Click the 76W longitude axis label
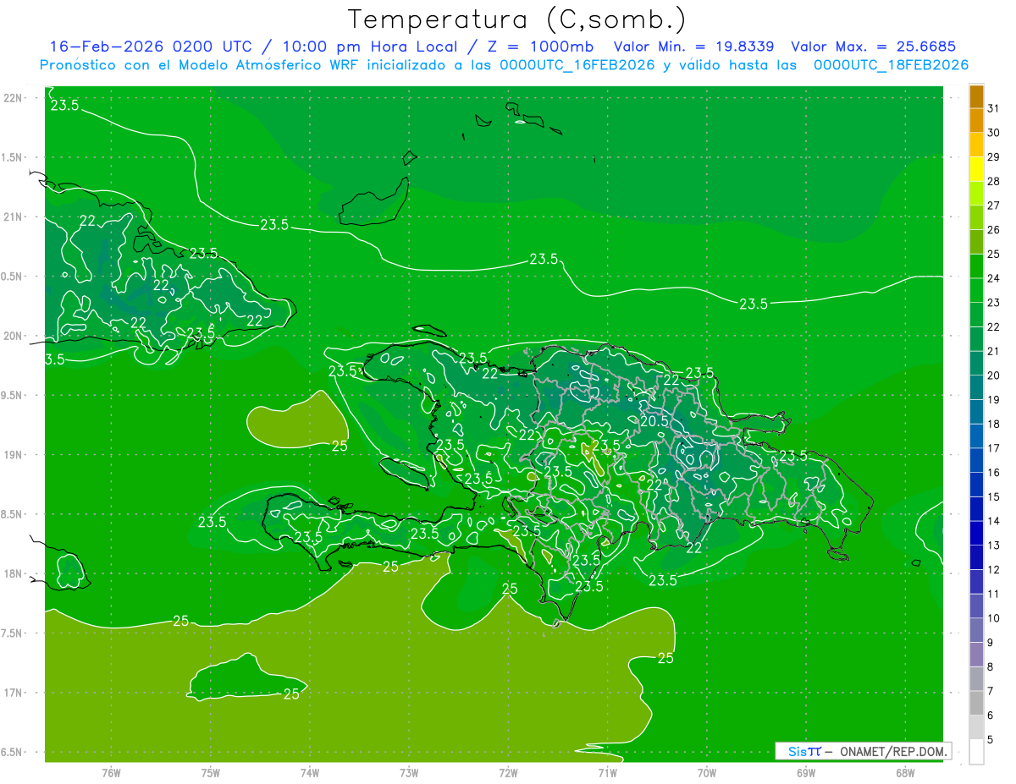Viewport: 1016px width, 784px height. [x=111, y=773]
